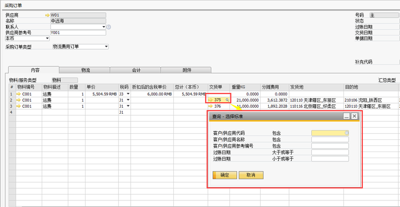Image resolution: width=400 pixels, height=207 pixels.
Task: Click the 折扣后的含税单价 column header
Action: point(152,88)
